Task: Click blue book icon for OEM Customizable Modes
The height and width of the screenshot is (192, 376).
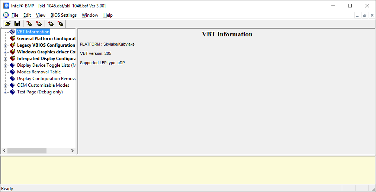Action: point(13,85)
